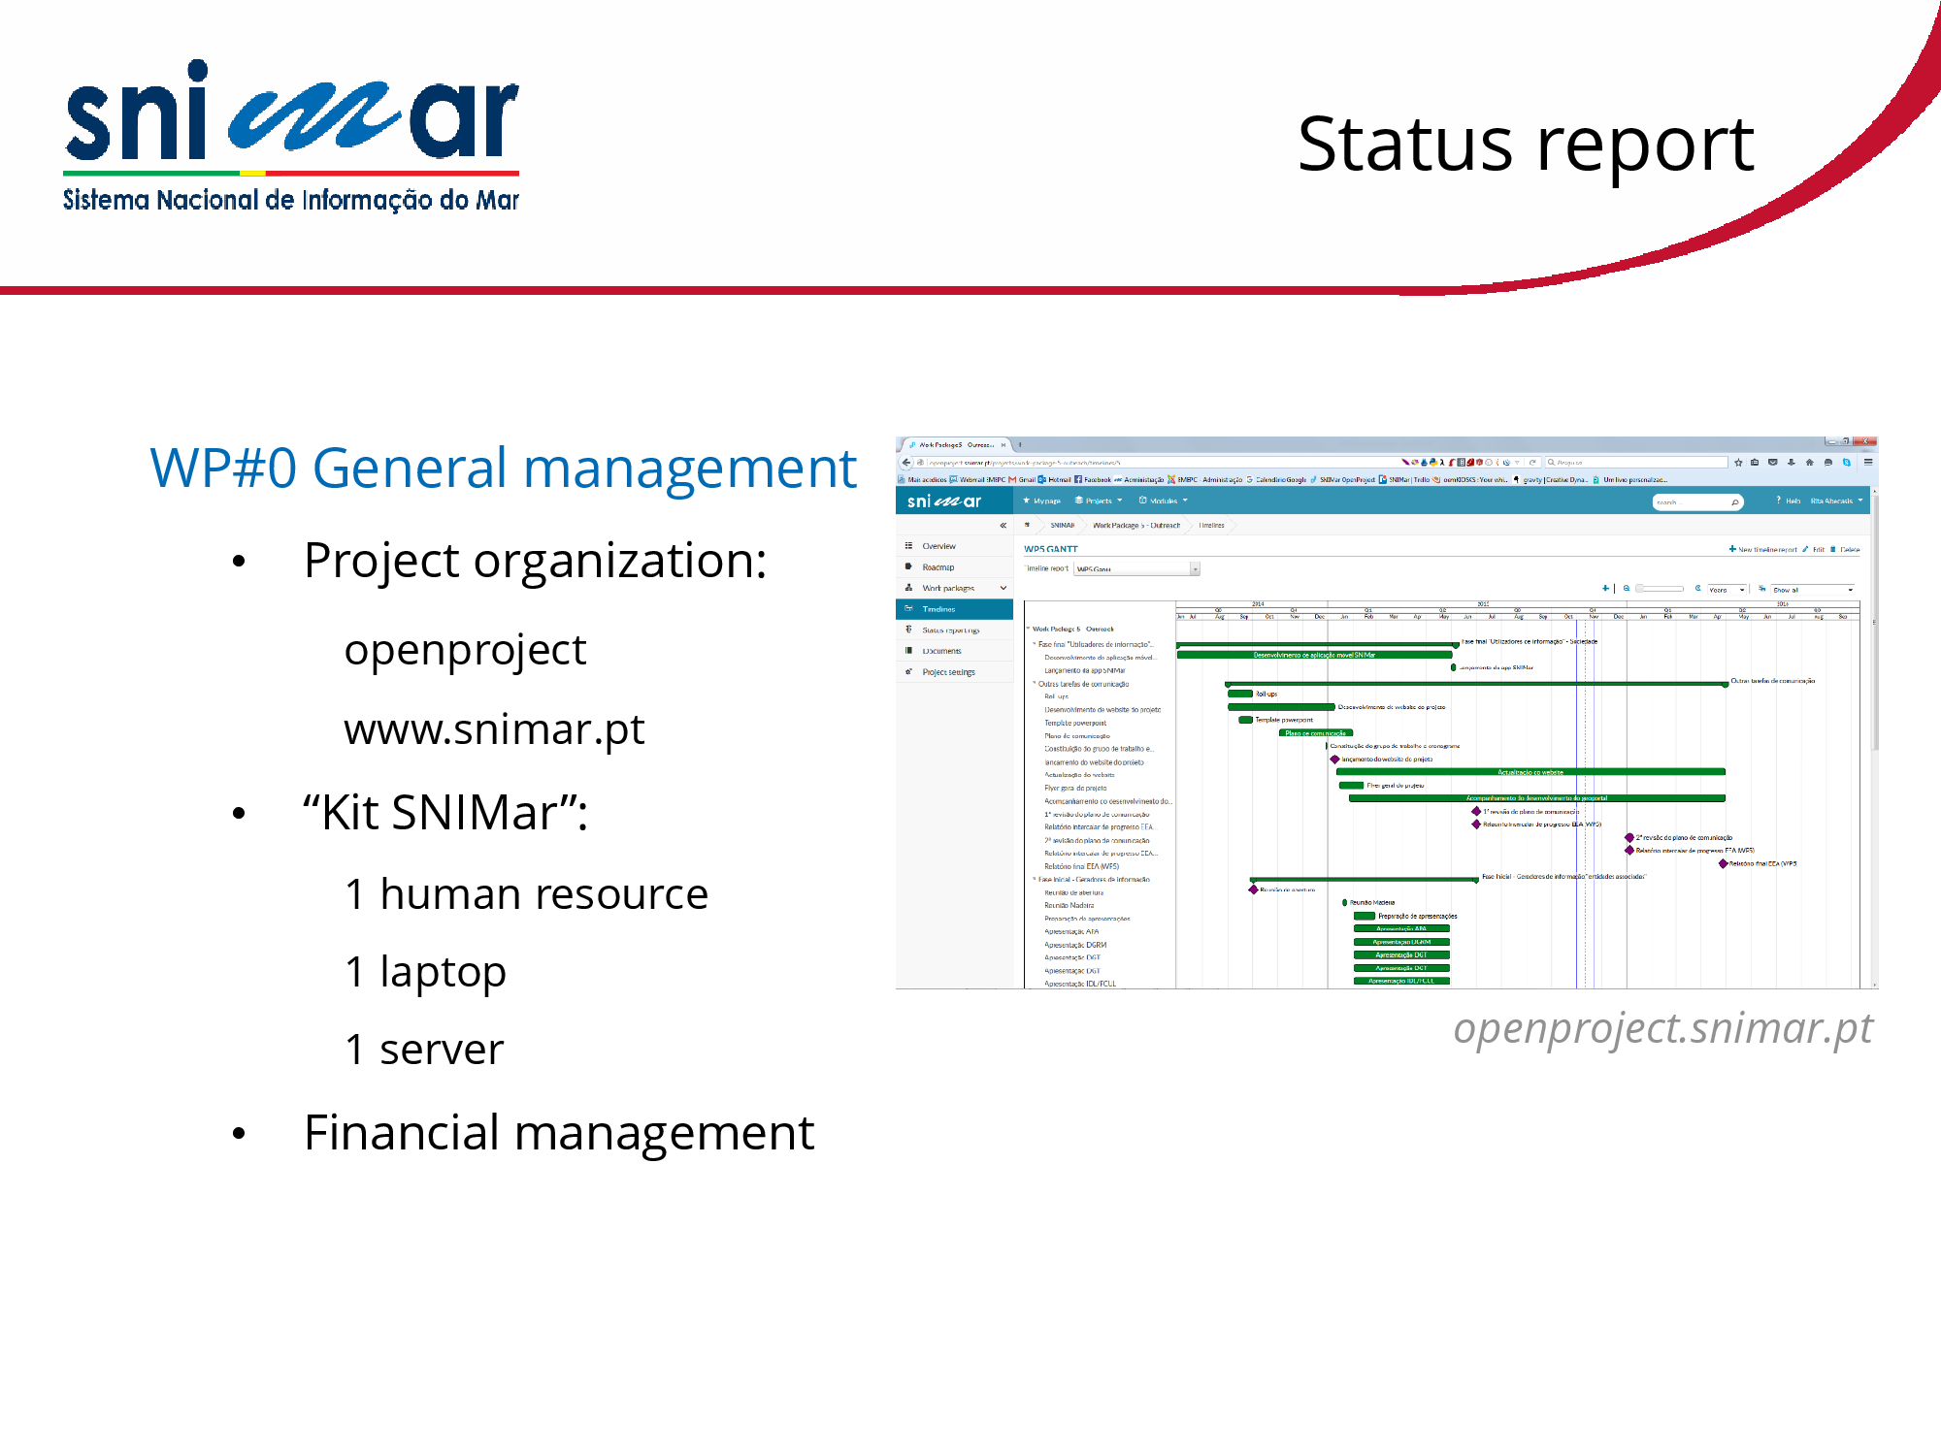Open the Timeline report WP5 Gantt dropdown

pyautogui.click(x=1137, y=569)
